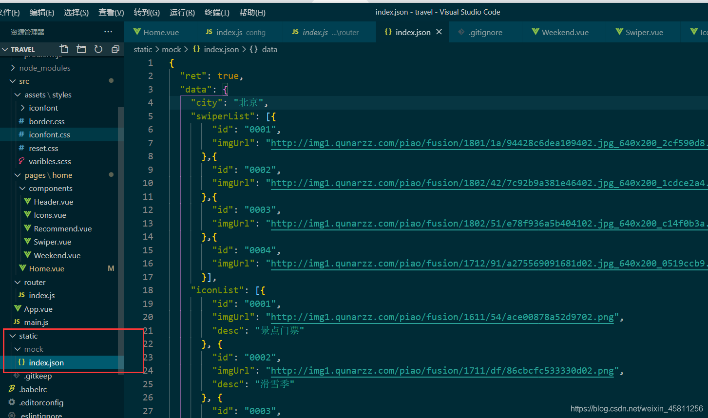Click the New Folder icon in the explorer
Image resolution: width=708 pixels, height=418 pixels.
[81, 49]
